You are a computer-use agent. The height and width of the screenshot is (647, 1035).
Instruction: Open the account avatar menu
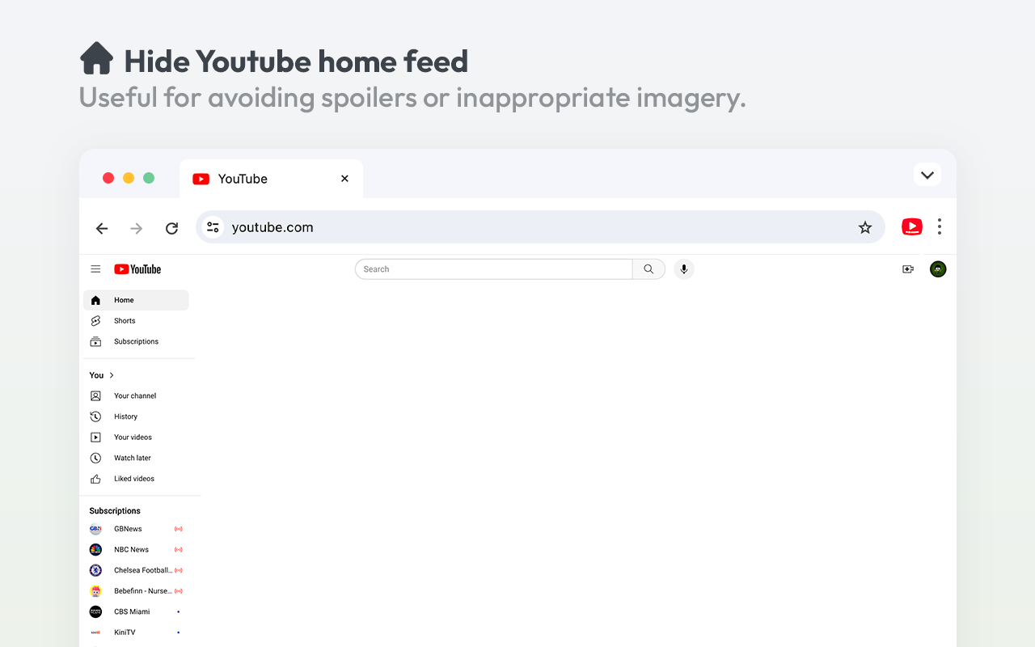(x=938, y=269)
